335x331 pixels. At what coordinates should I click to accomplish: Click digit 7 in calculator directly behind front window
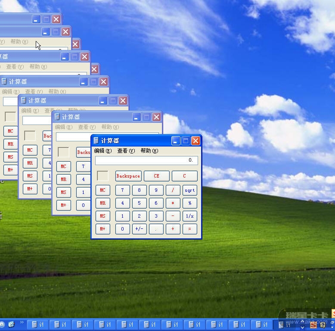pos(84,166)
